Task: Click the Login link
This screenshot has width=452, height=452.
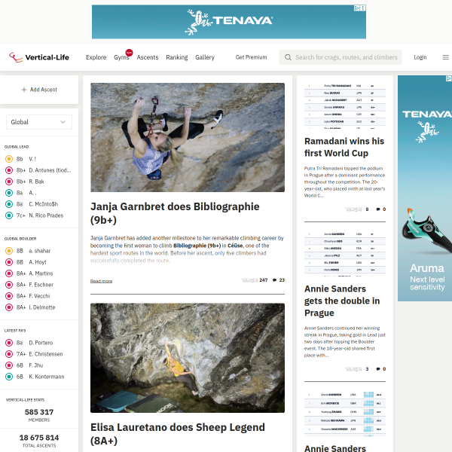Action: (x=420, y=57)
